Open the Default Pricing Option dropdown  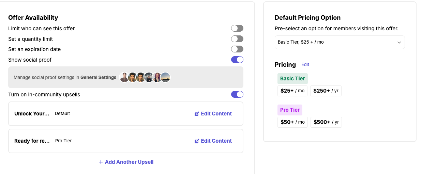click(x=340, y=42)
